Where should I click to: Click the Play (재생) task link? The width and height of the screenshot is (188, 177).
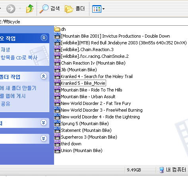coord(6,50)
